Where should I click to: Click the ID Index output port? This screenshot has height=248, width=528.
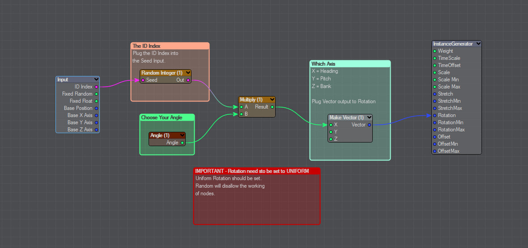[96, 87]
